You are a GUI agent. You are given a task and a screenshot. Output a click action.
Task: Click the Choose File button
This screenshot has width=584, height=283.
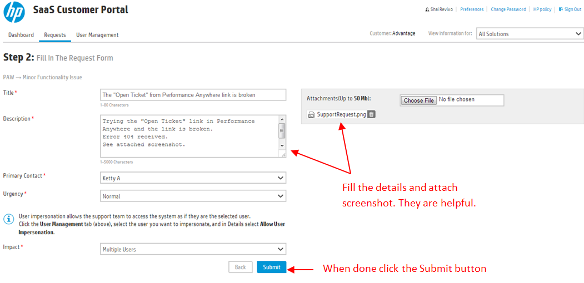click(x=418, y=100)
